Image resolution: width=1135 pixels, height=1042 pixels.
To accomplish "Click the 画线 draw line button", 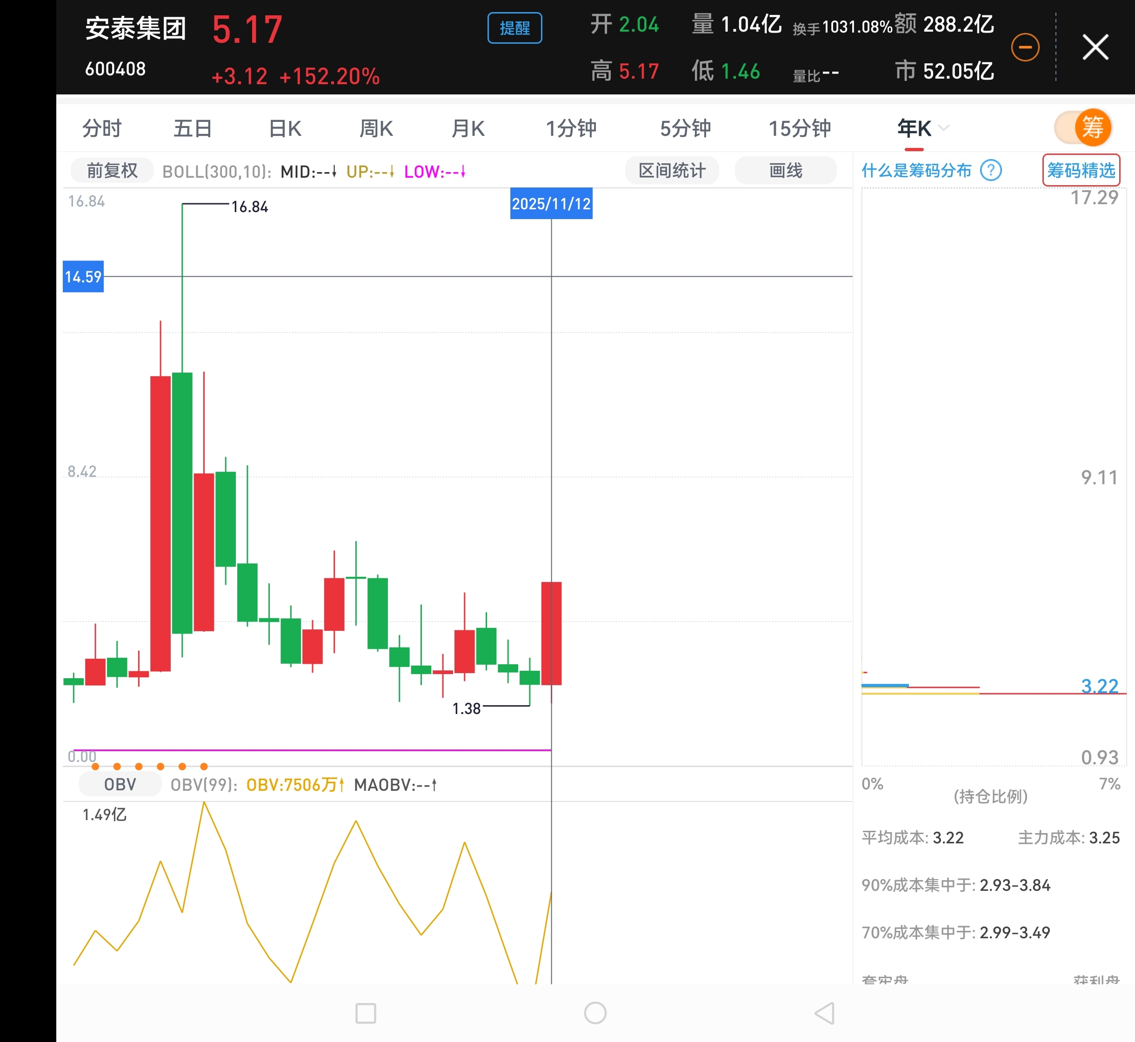I will coord(785,171).
